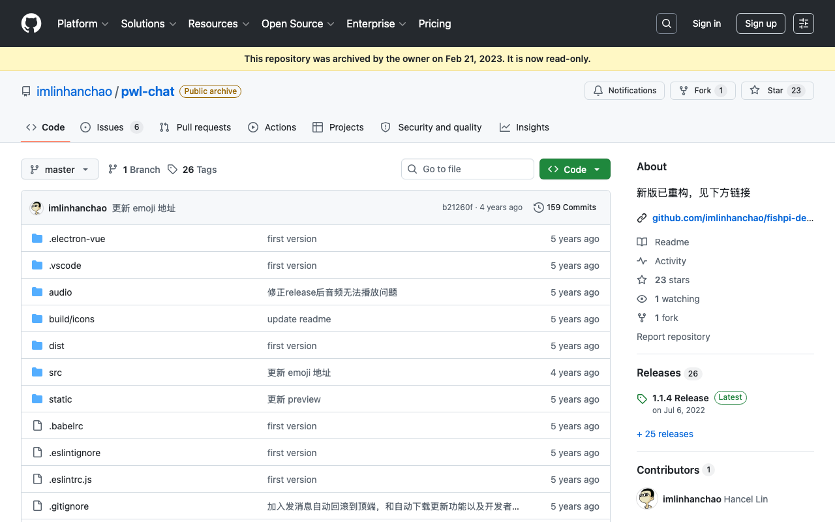
Task: Click the tag icon beside 26 Tags
Action: click(172, 170)
